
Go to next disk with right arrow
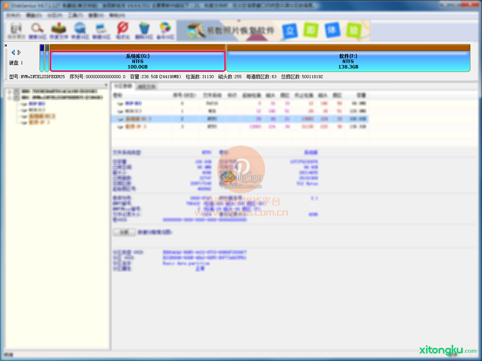(x=19, y=53)
